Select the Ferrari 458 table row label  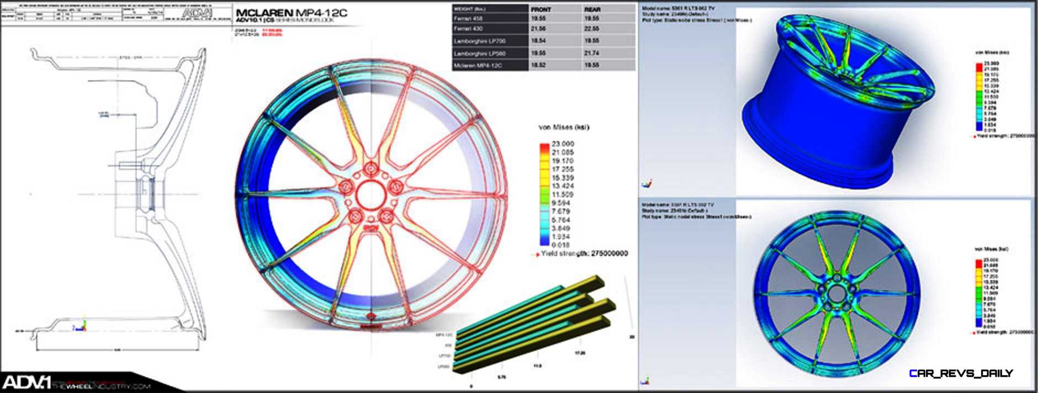tap(468, 18)
